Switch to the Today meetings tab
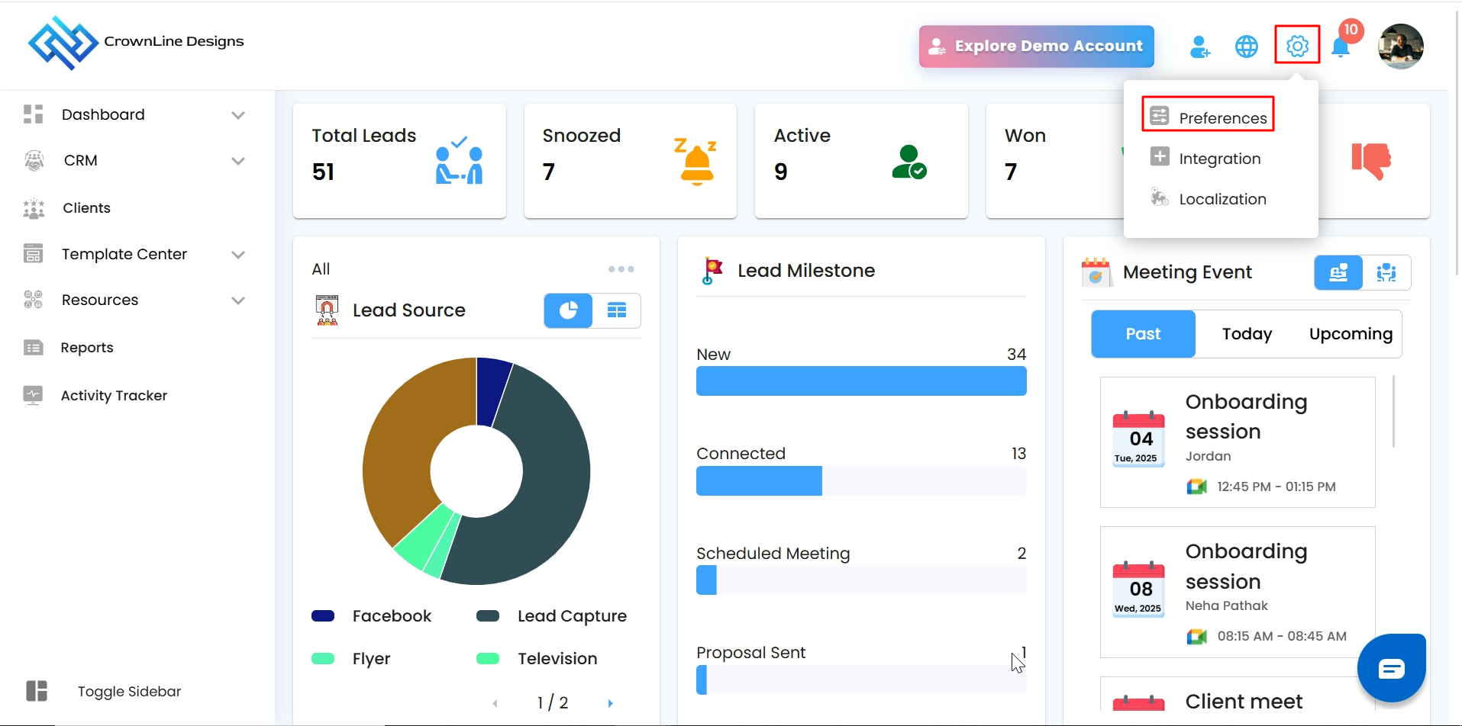1462x726 pixels. (1247, 334)
